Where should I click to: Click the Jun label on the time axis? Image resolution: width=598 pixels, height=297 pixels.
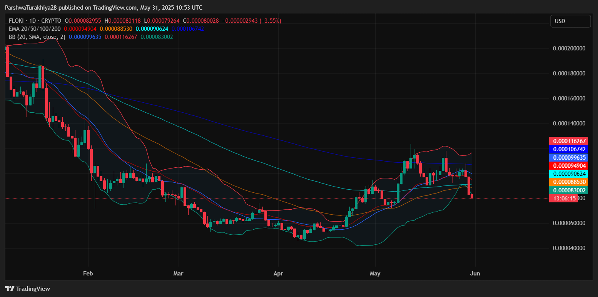[x=475, y=274]
